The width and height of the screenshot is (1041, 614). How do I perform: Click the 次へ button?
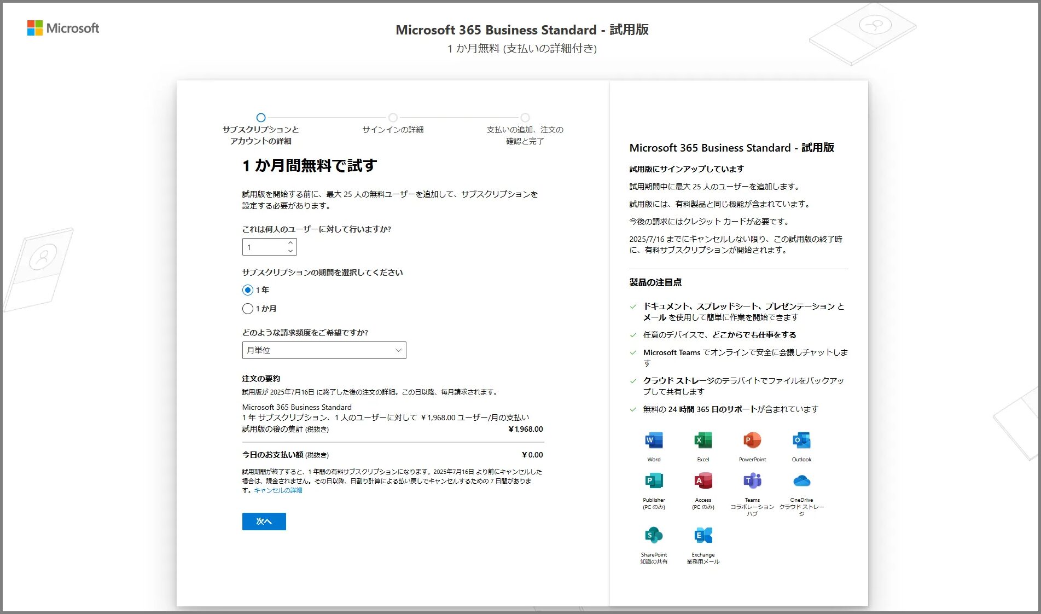264,522
